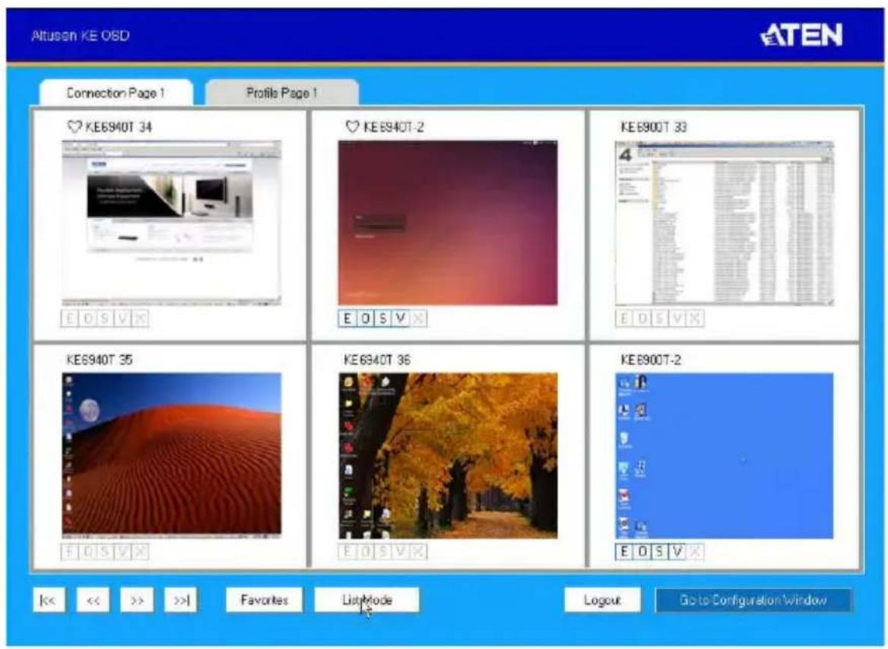Click the O mode icon under KE6940T 34

[87, 318]
